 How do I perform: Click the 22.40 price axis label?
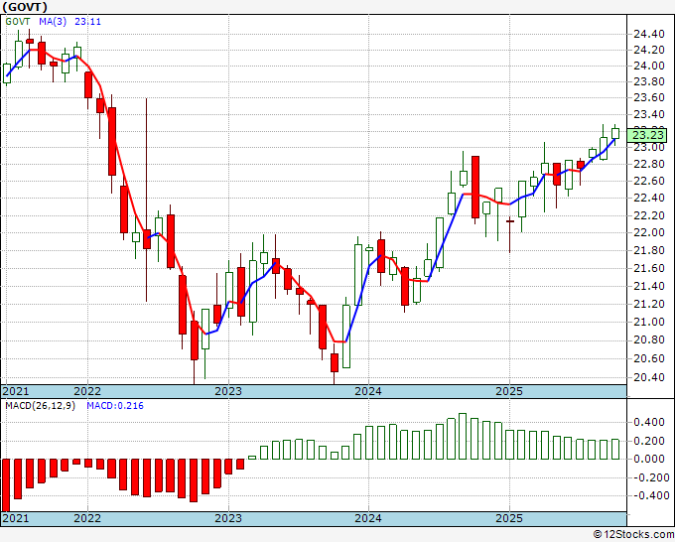[649, 198]
